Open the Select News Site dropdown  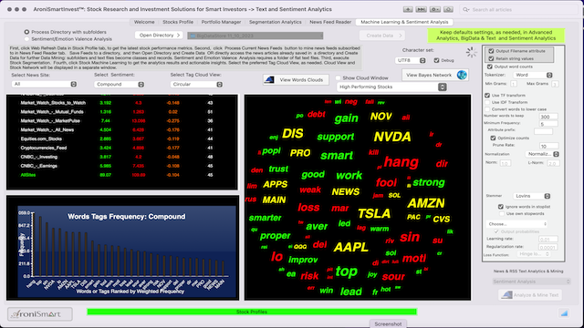[45, 84]
